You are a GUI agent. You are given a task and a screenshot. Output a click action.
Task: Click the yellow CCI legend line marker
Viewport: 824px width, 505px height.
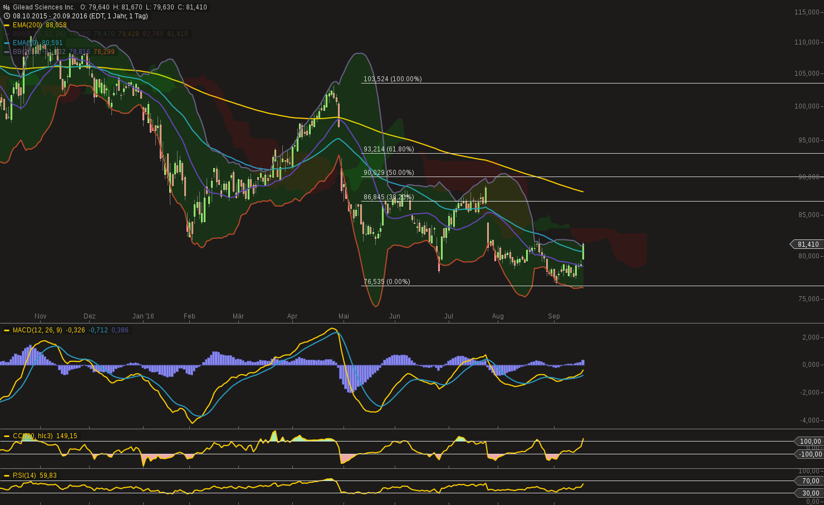click(x=7, y=436)
